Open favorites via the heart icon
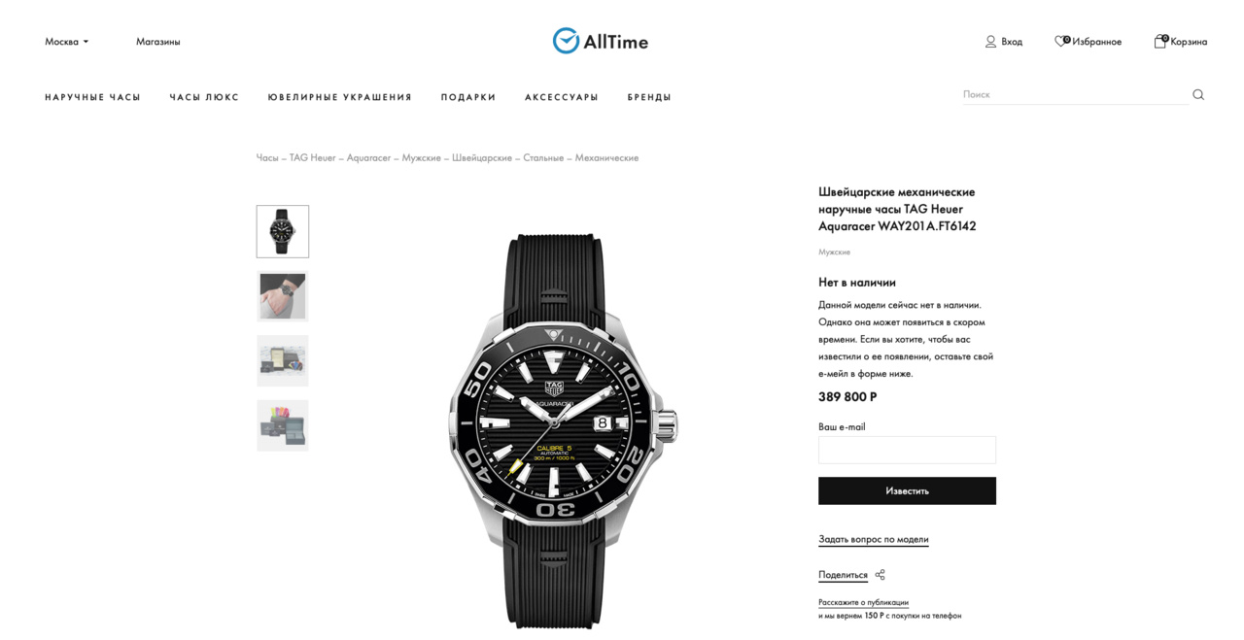Image resolution: width=1244 pixels, height=640 pixels. tap(1060, 42)
